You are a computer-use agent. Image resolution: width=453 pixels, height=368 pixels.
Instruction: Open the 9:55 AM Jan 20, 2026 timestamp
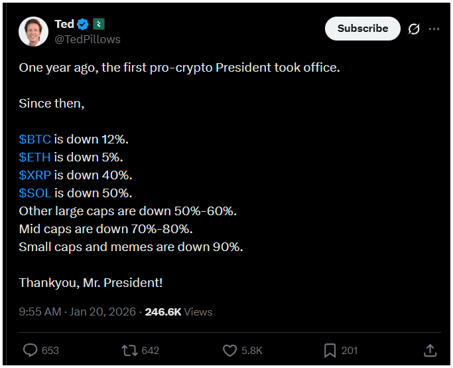(77, 312)
